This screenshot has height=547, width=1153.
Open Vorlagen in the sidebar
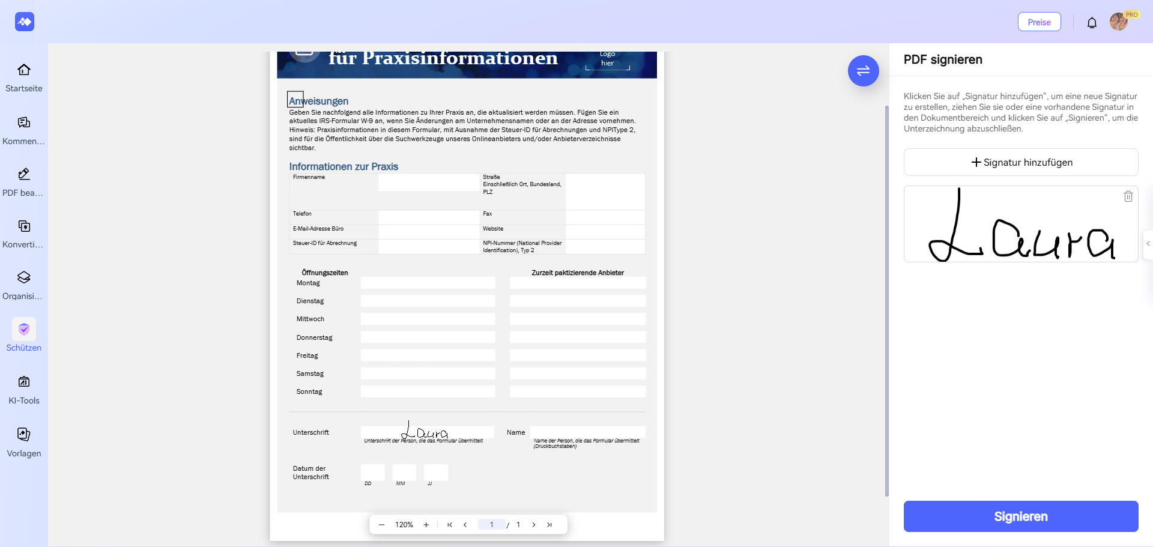tap(24, 443)
